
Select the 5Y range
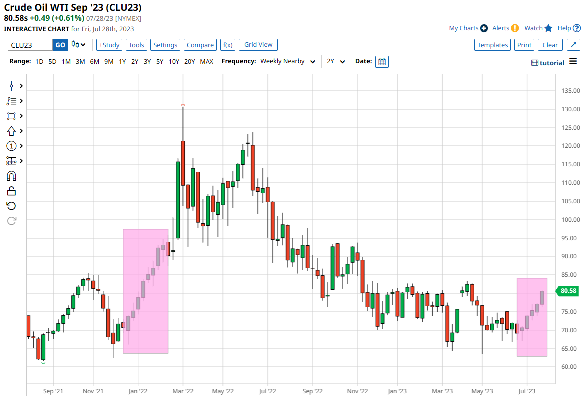point(159,61)
